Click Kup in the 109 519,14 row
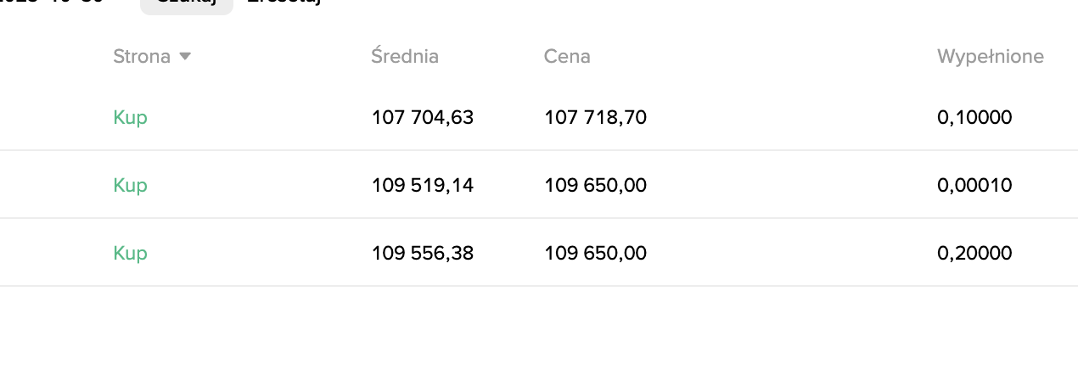The height and width of the screenshot is (392, 1078). (x=130, y=185)
